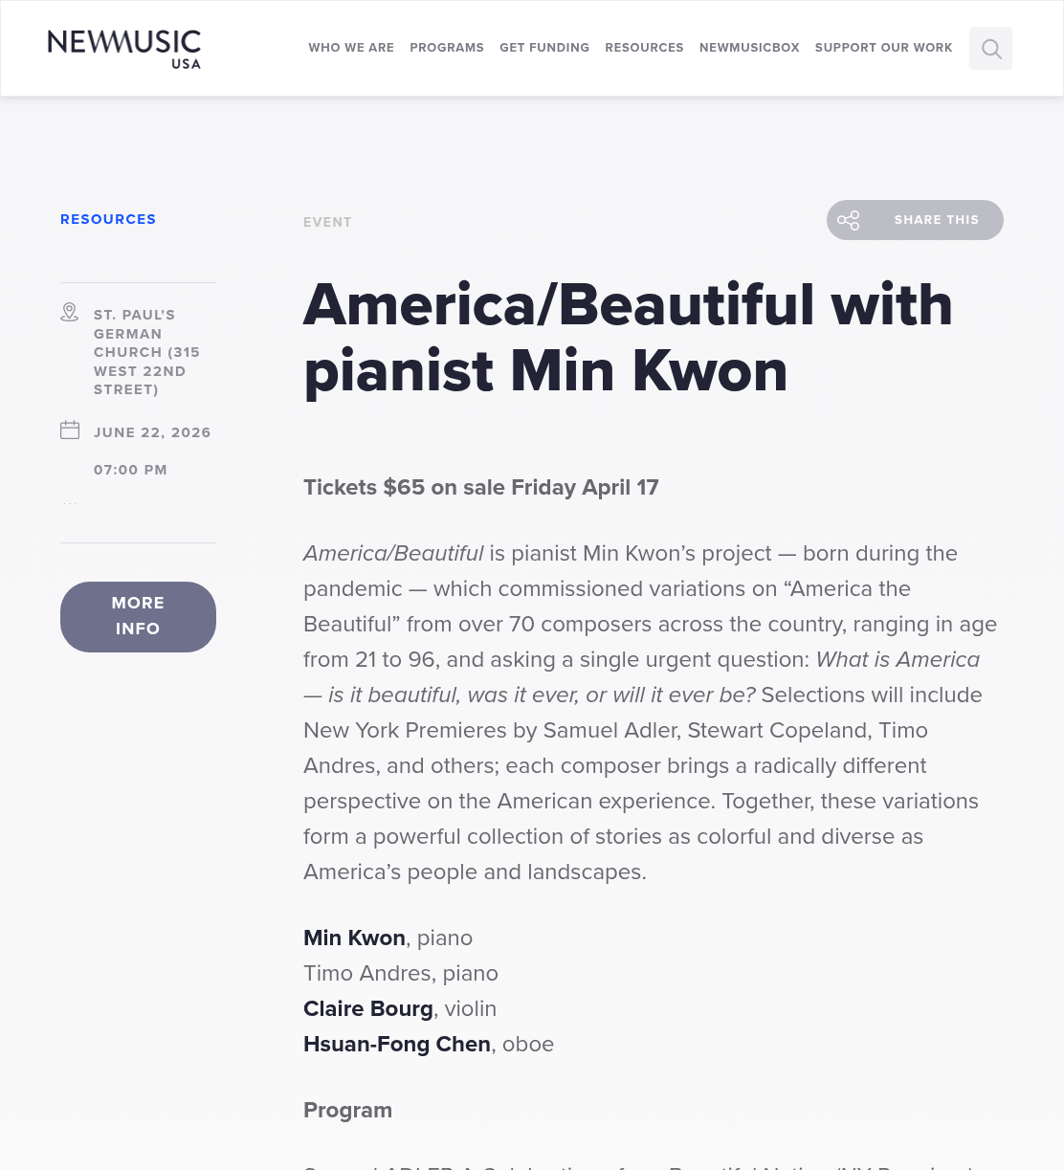Click the June 22, 2026 date text
The width and height of the screenshot is (1064, 1170).
click(152, 432)
